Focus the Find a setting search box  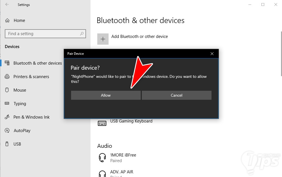coord(42,34)
